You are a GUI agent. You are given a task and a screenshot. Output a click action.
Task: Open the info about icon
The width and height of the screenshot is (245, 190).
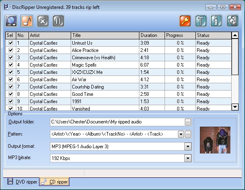[x=217, y=21]
